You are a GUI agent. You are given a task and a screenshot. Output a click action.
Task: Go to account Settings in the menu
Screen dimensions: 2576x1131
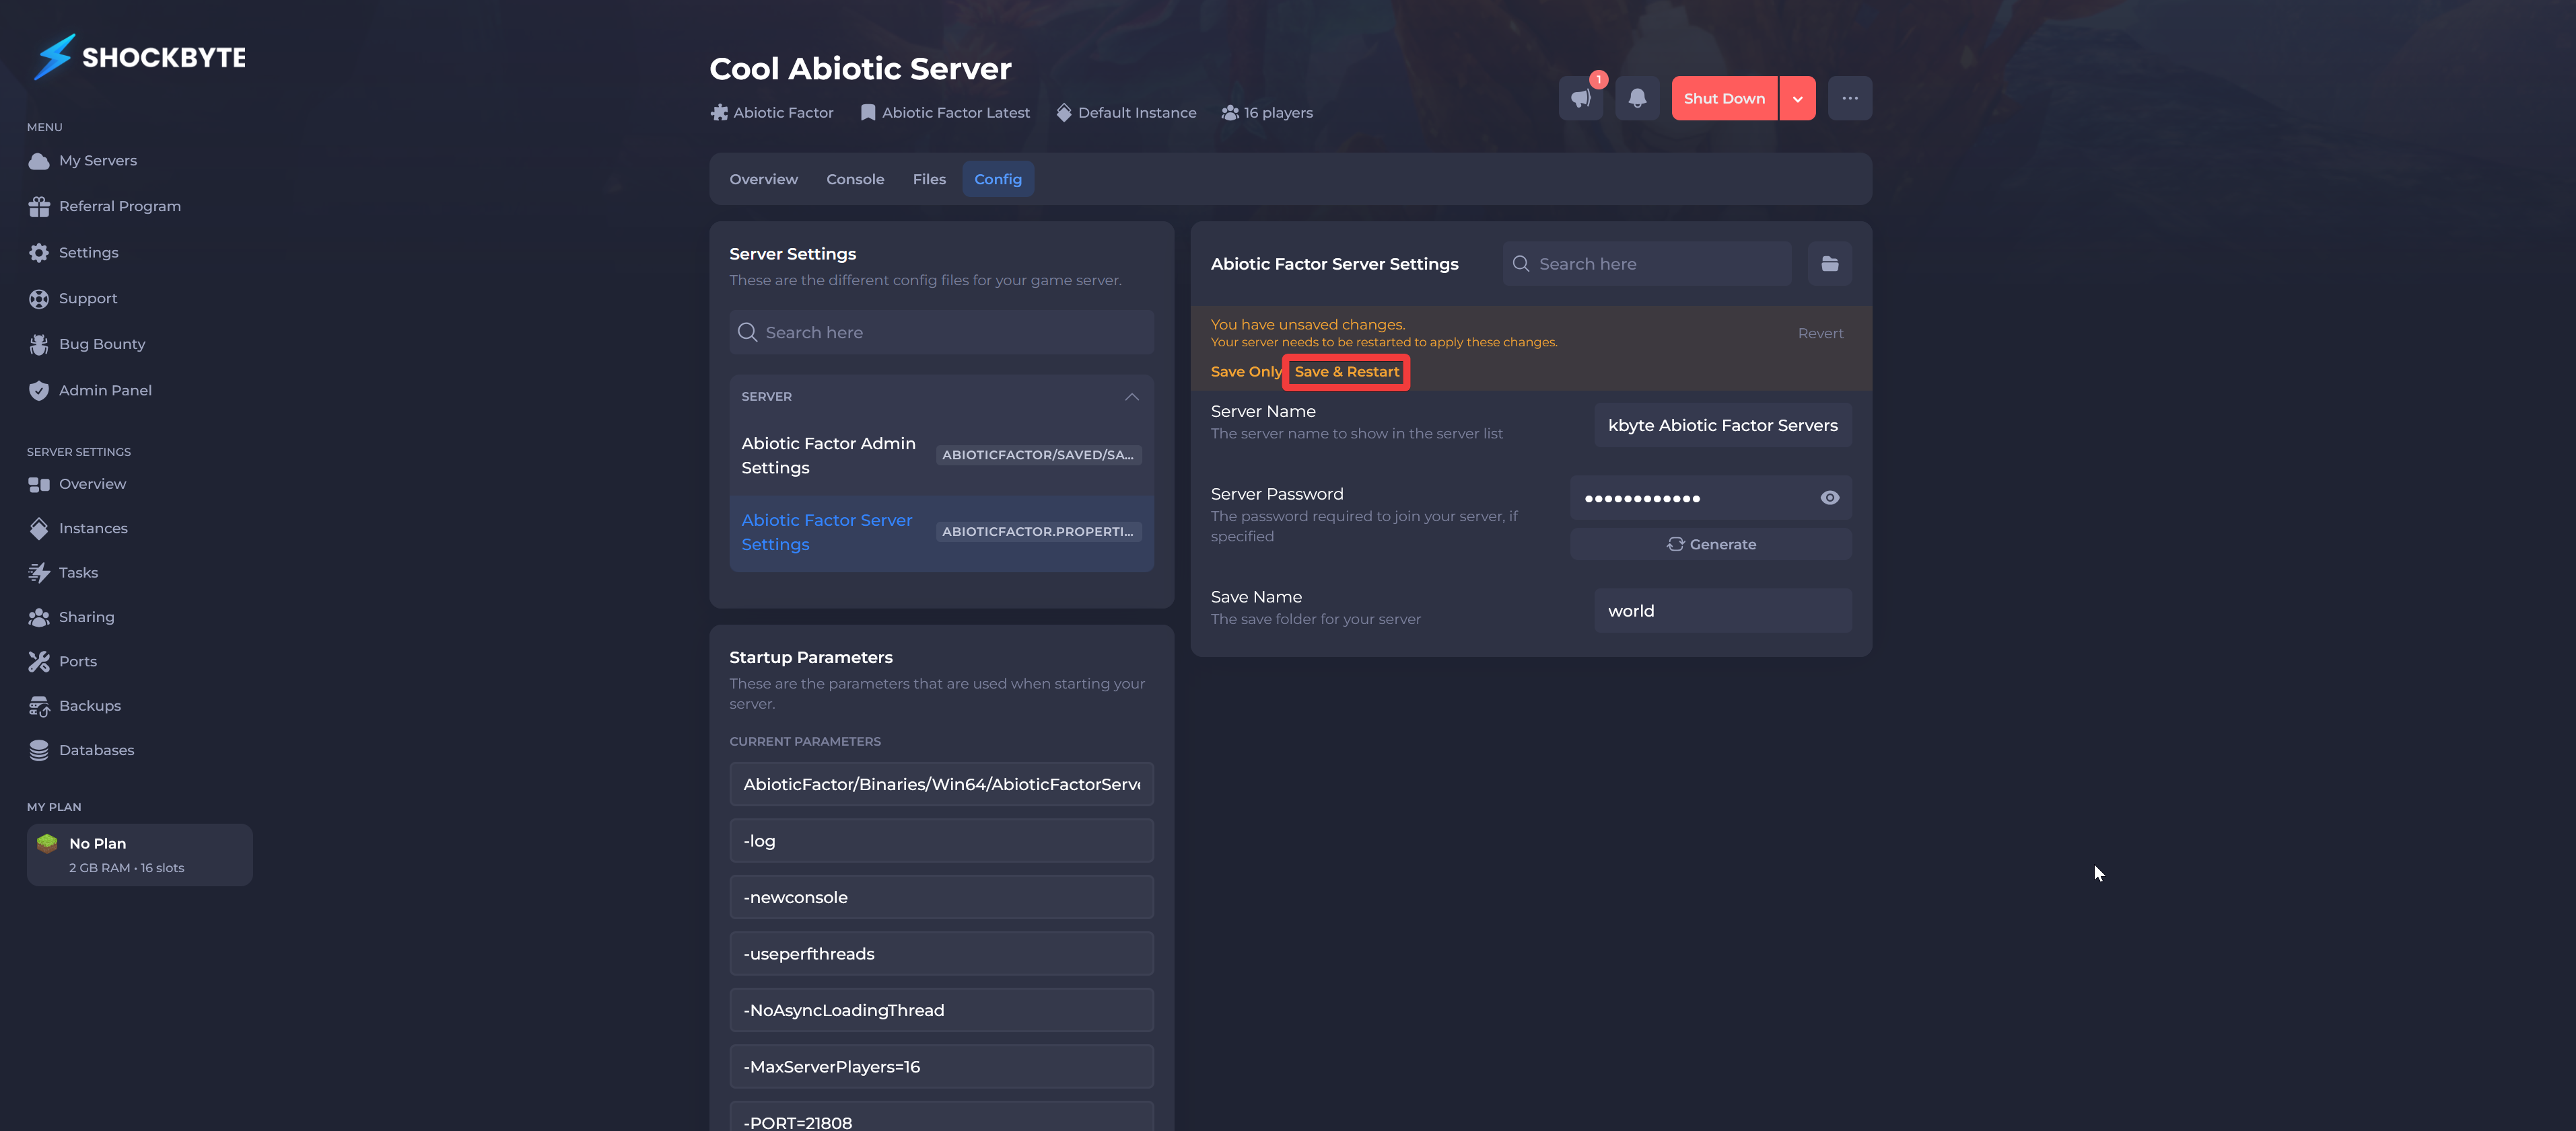coord(88,253)
